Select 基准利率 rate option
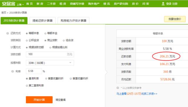The height and width of the screenshot is (107, 188). (x=27, y=78)
